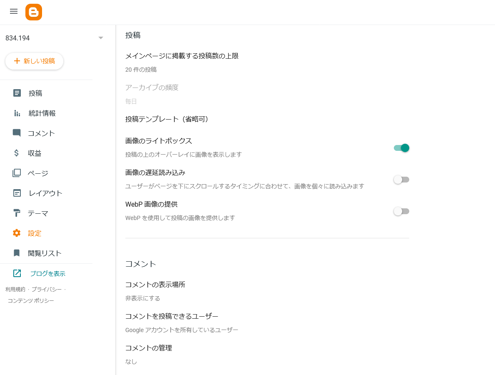This screenshot has height=375, width=495.
Task: Click the 新しい投稿 button
Action: point(34,61)
